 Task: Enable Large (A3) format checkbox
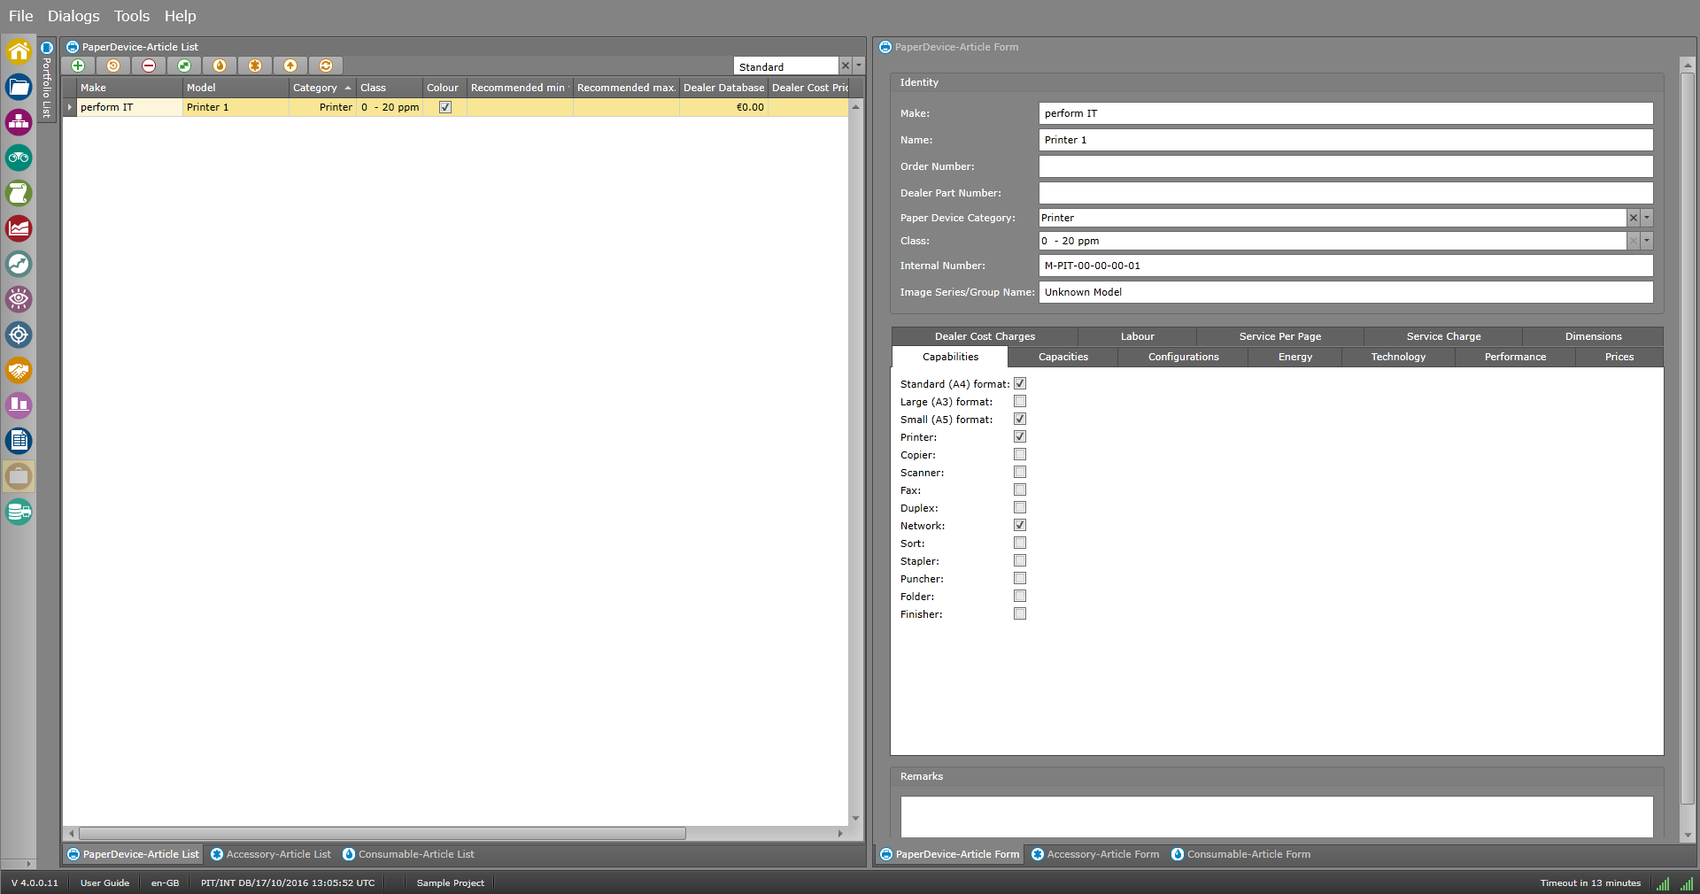click(1020, 401)
